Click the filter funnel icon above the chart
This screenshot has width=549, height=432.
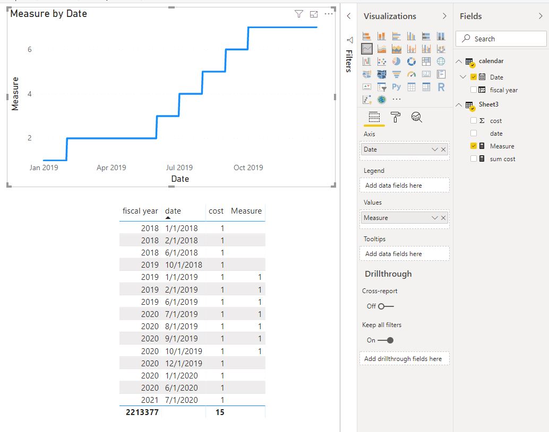pyautogui.click(x=298, y=14)
